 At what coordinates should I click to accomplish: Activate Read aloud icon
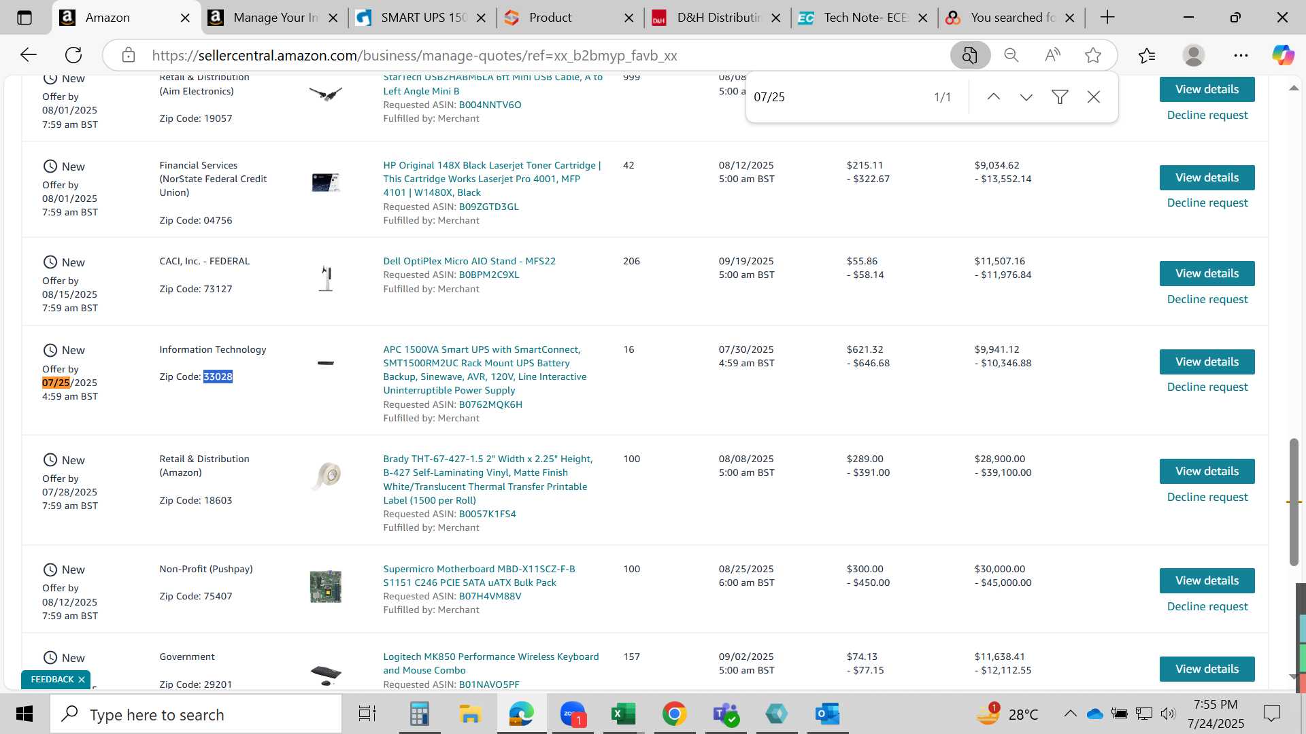(1052, 55)
